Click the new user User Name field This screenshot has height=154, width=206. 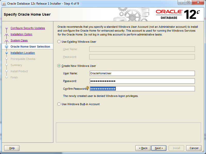(142, 73)
